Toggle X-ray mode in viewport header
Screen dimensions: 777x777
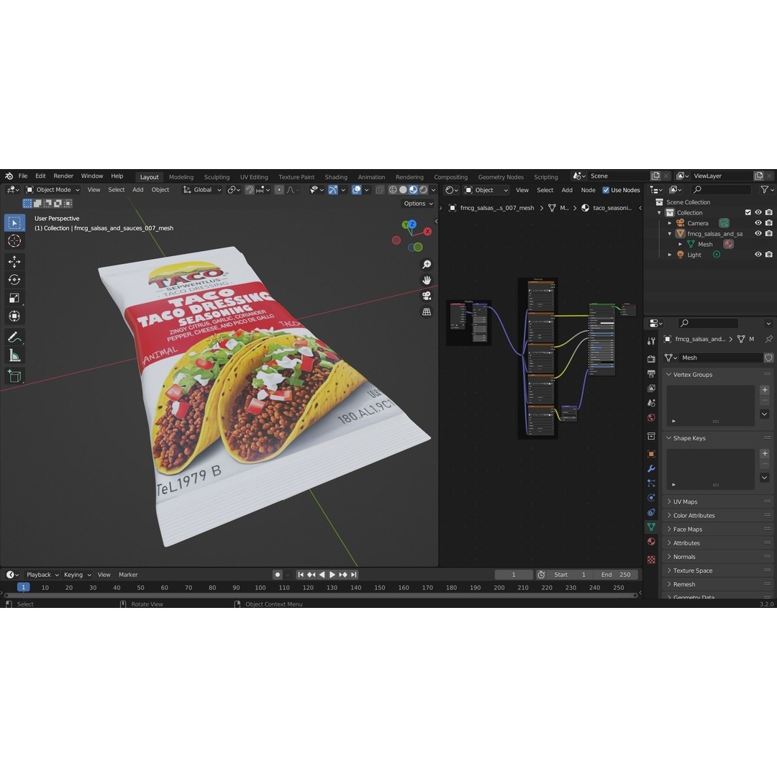point(380,190)
